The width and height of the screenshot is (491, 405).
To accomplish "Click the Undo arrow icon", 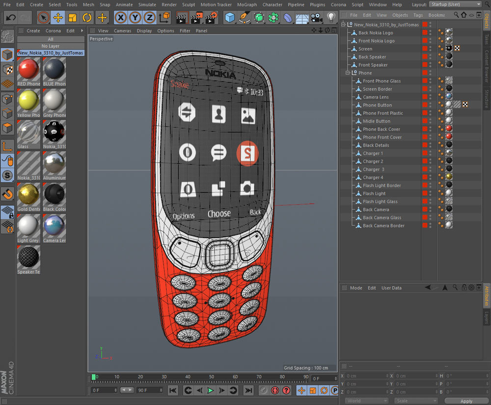I will 11,17.
